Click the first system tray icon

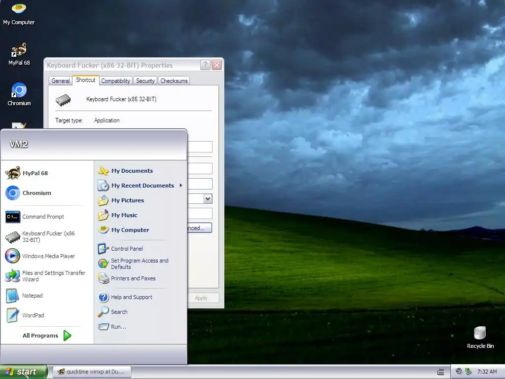459,372
